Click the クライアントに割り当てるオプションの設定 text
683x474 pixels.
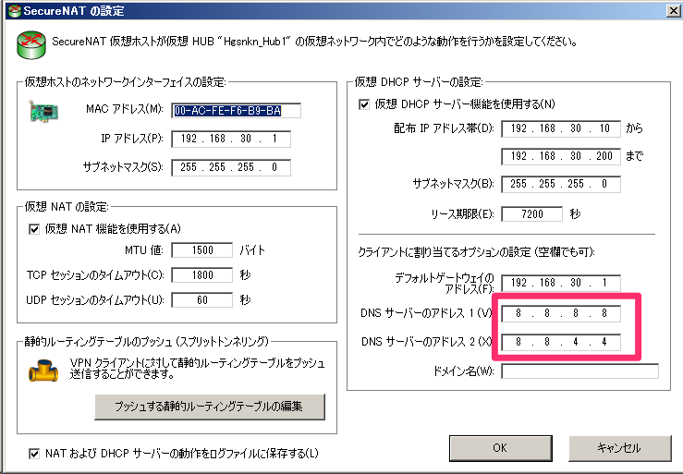coord(476,252)
